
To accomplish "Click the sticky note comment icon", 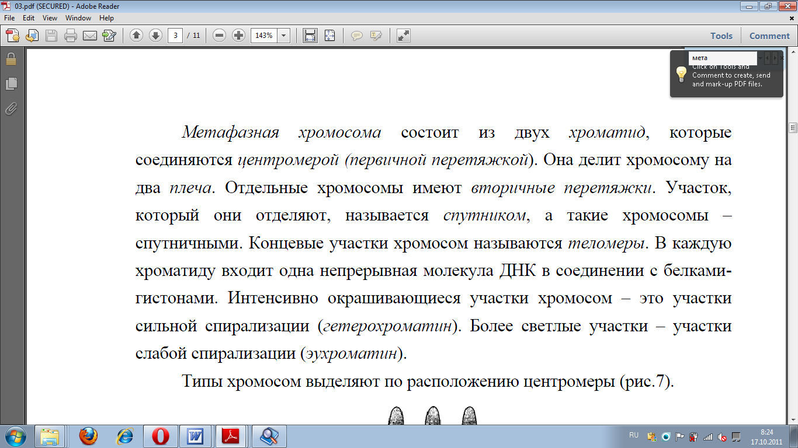I will pyautogui.click(x=356, y=36).
